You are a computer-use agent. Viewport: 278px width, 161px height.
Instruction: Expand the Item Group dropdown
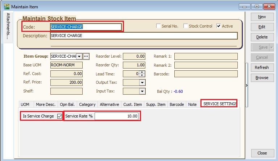click(x=79, y=56)
